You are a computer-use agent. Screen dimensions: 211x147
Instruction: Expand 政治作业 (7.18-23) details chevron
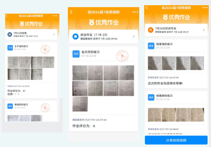133,37
